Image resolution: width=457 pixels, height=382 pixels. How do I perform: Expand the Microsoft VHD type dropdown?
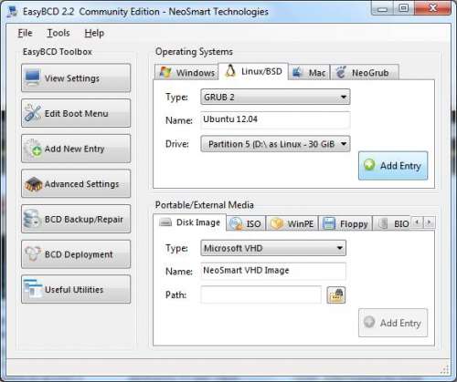pos(273,248)
